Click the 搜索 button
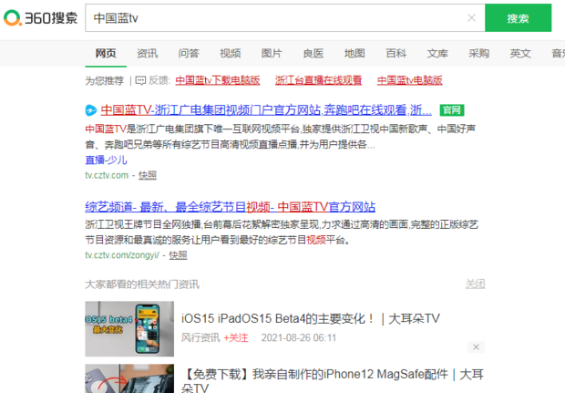The height and width of the screenshot is (393, 565). [x=518, y=17]
